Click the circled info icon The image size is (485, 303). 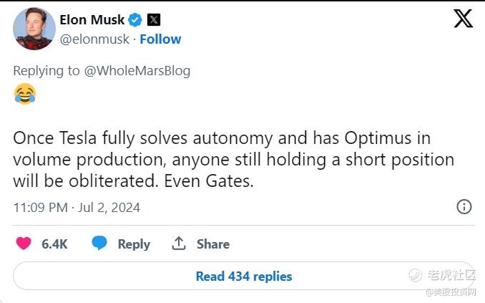click(x=464, y=207)
